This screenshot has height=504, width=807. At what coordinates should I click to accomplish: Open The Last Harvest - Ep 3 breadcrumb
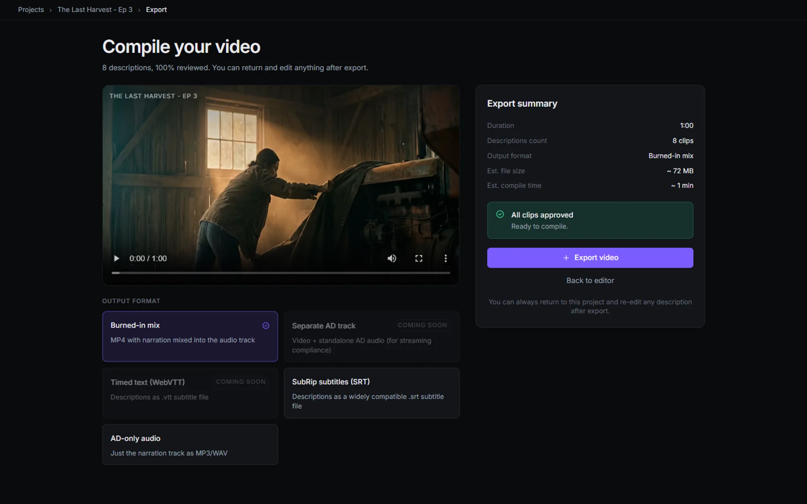coord(95,10)
